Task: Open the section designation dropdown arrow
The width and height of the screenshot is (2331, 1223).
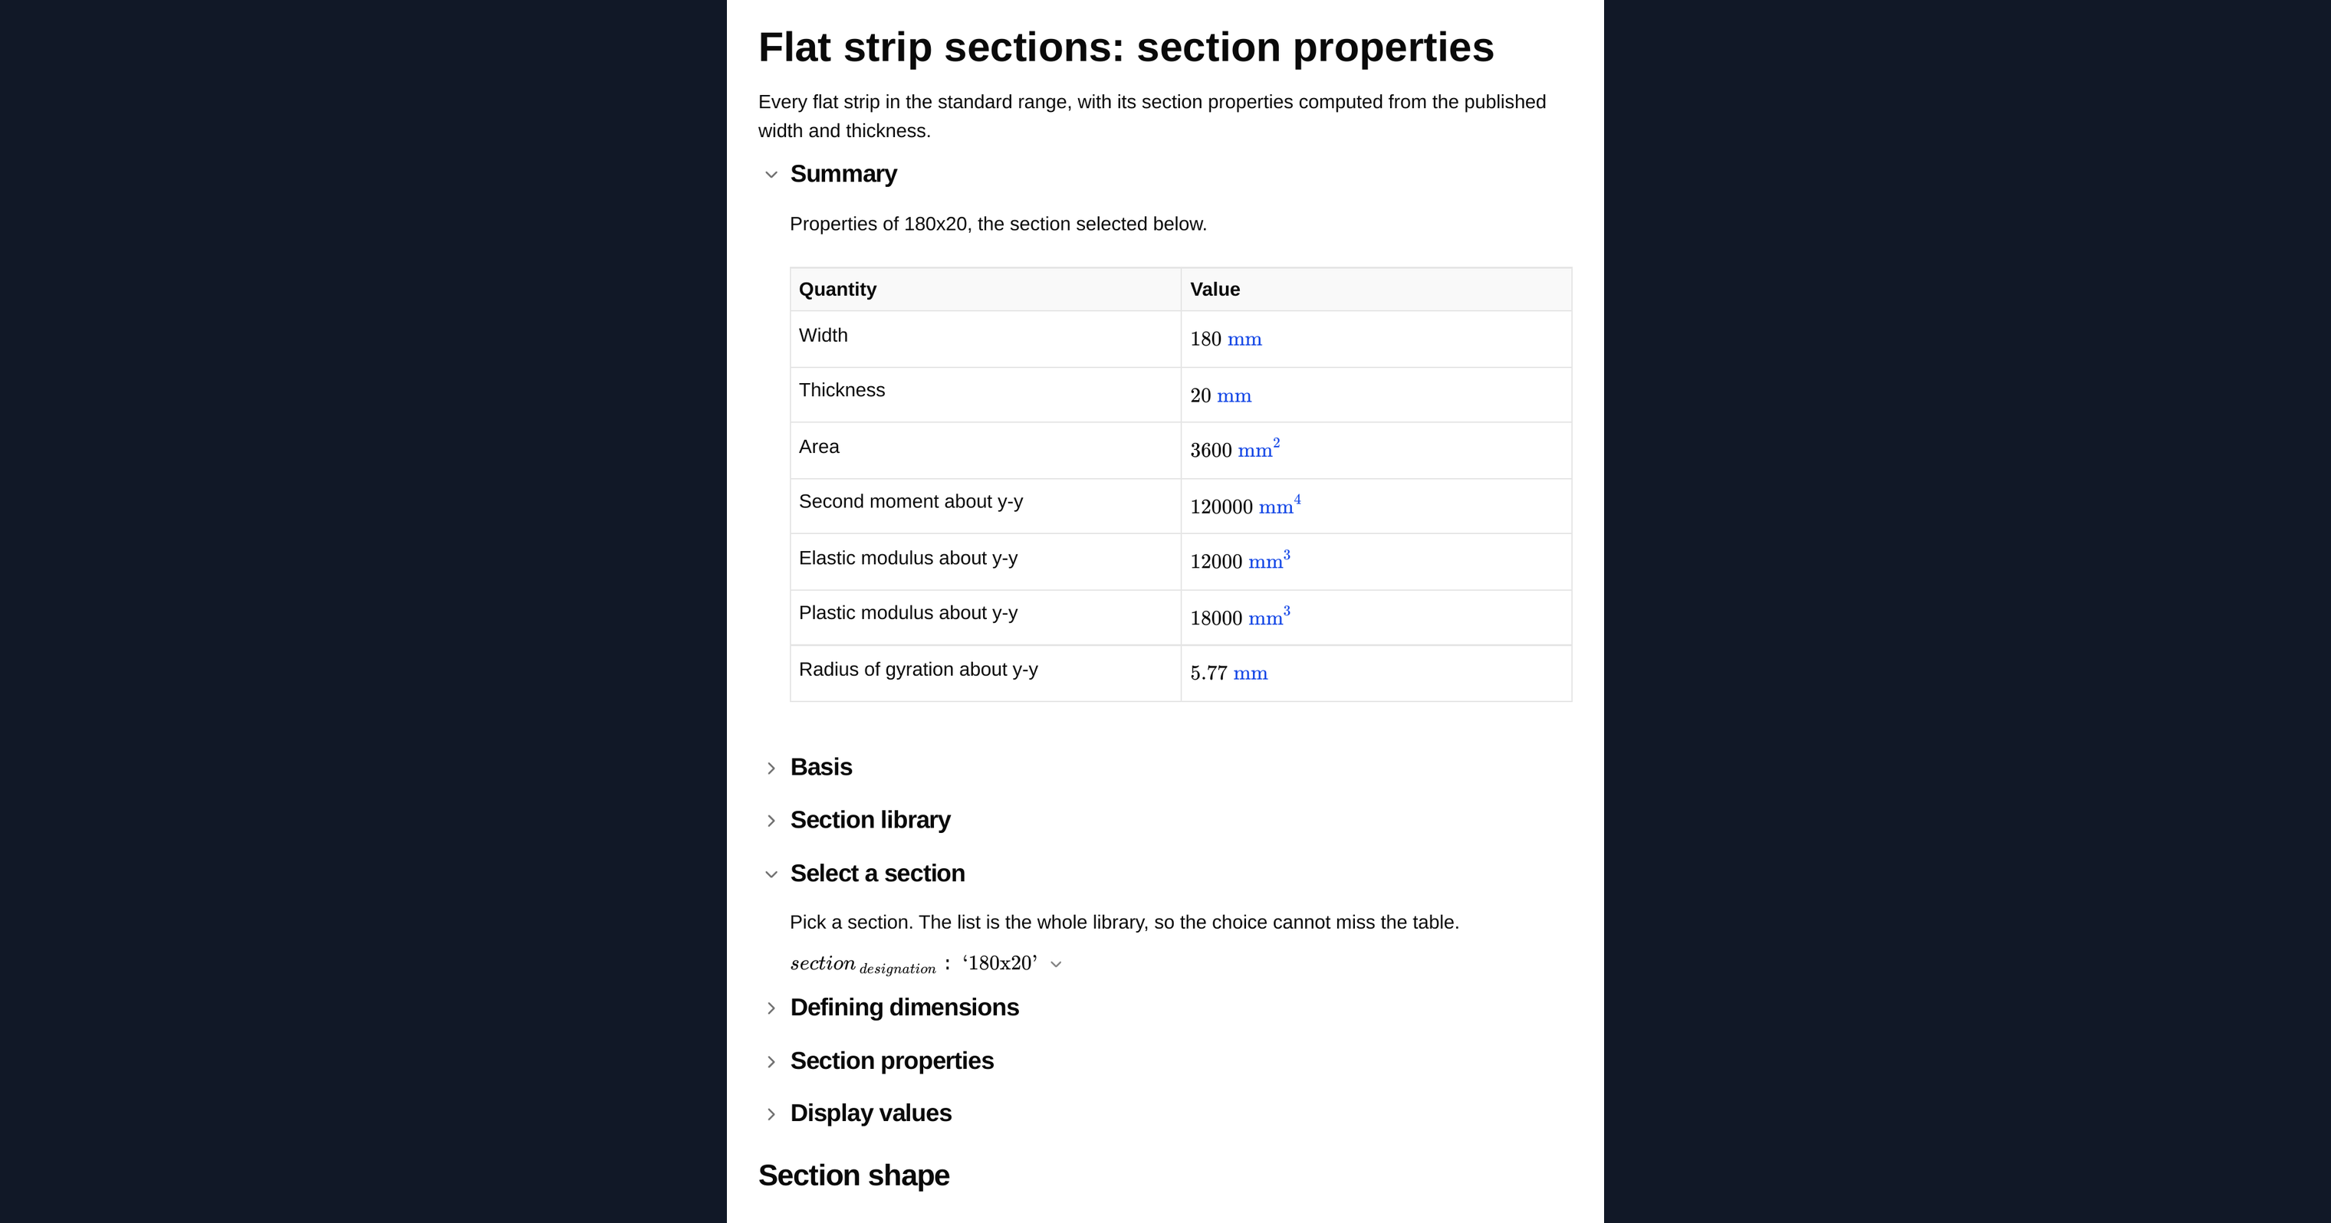Action: pos(1056,964)
